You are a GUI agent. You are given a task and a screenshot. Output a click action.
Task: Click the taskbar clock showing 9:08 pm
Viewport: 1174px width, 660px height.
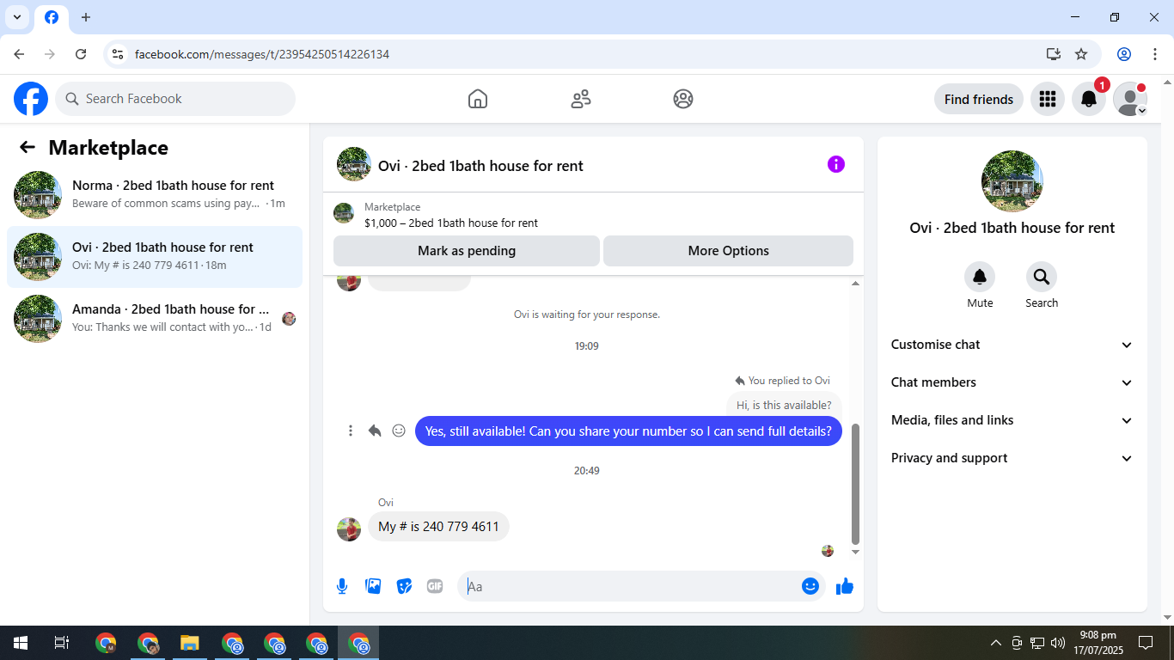tap(1098, 643)
